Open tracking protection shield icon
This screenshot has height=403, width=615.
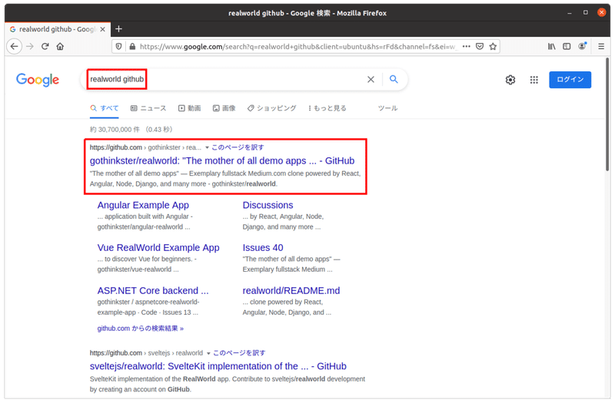point(119,47)
